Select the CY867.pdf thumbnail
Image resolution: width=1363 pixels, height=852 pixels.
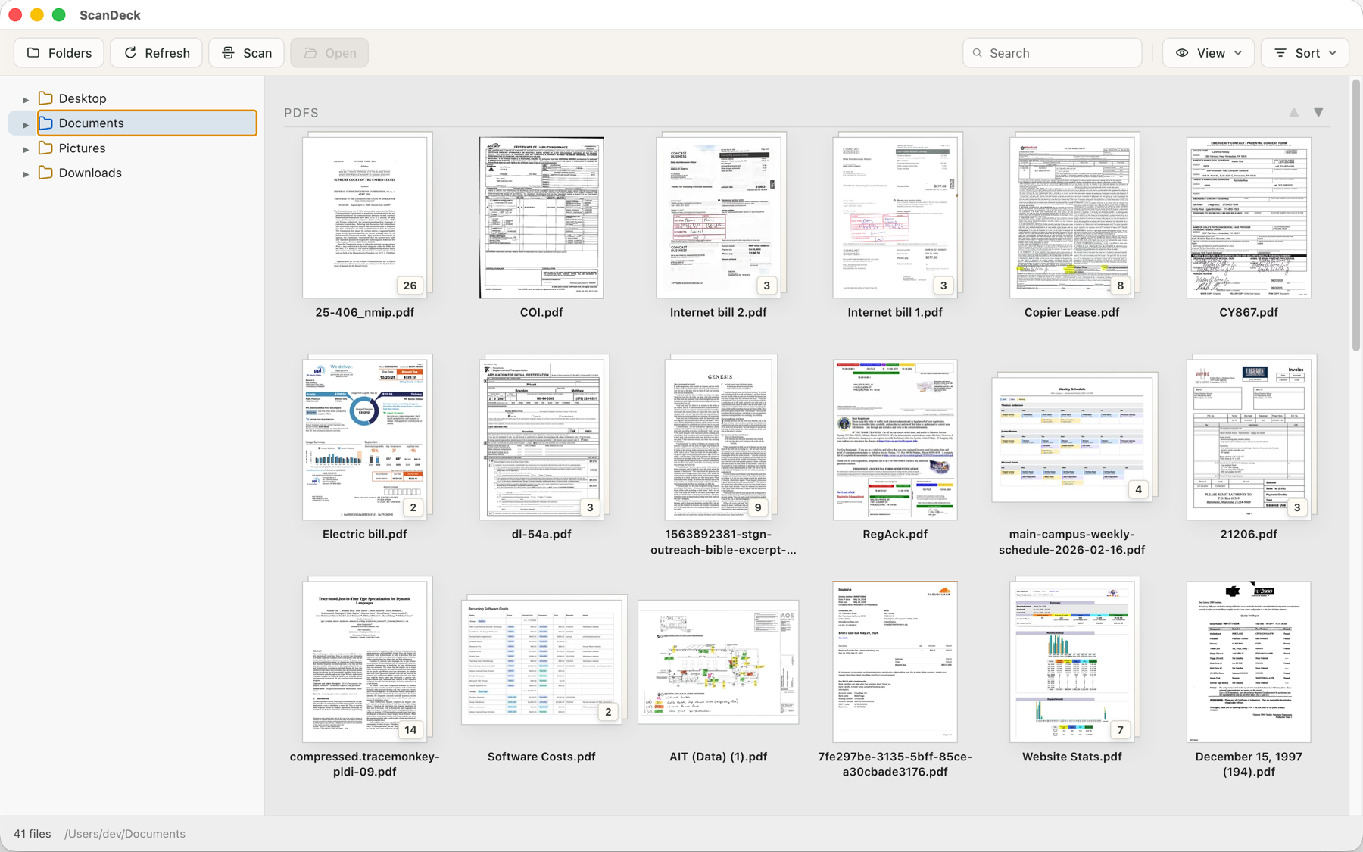point(1249,217)
